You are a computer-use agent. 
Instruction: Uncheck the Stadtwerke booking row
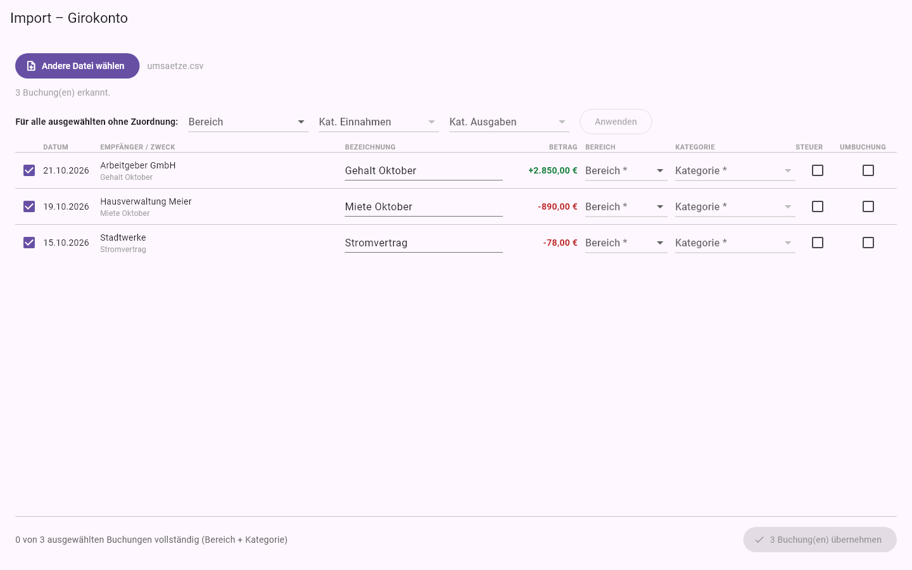pos(29,243)
